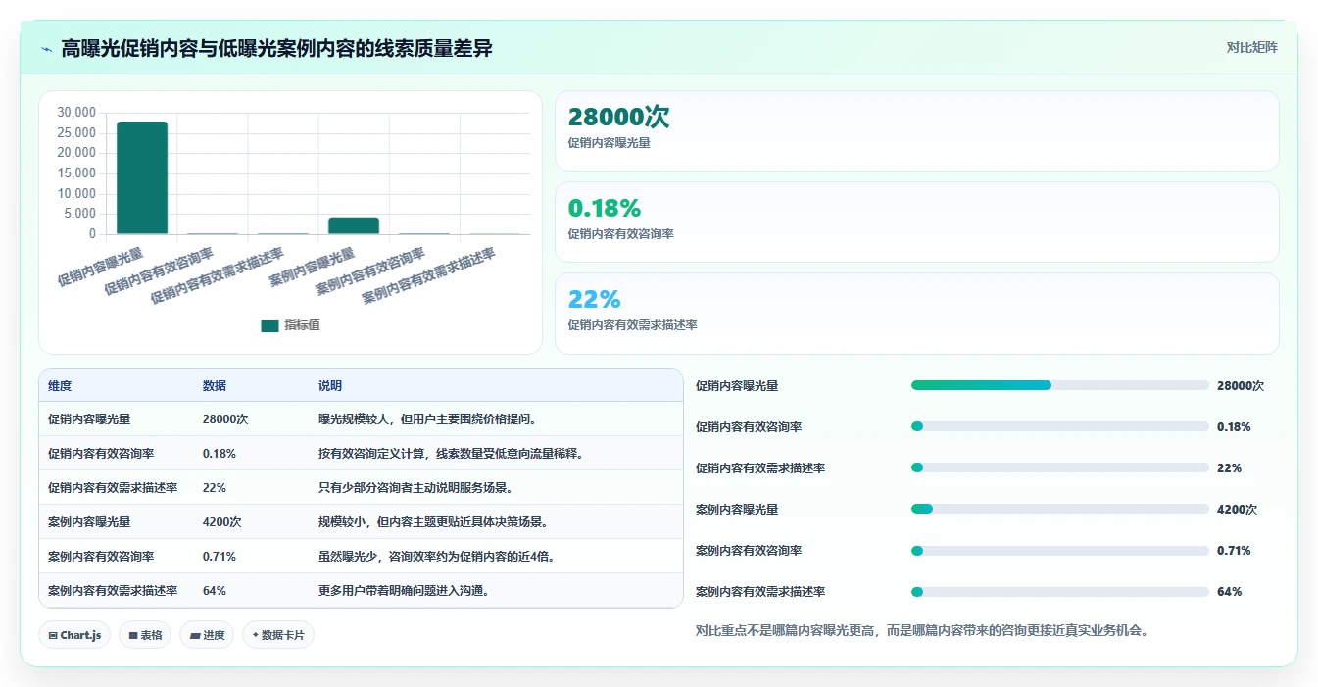Select table cell 28000次
Image resolution: width=1318 pixels, height=687 pixels.
tap(225, 418)
